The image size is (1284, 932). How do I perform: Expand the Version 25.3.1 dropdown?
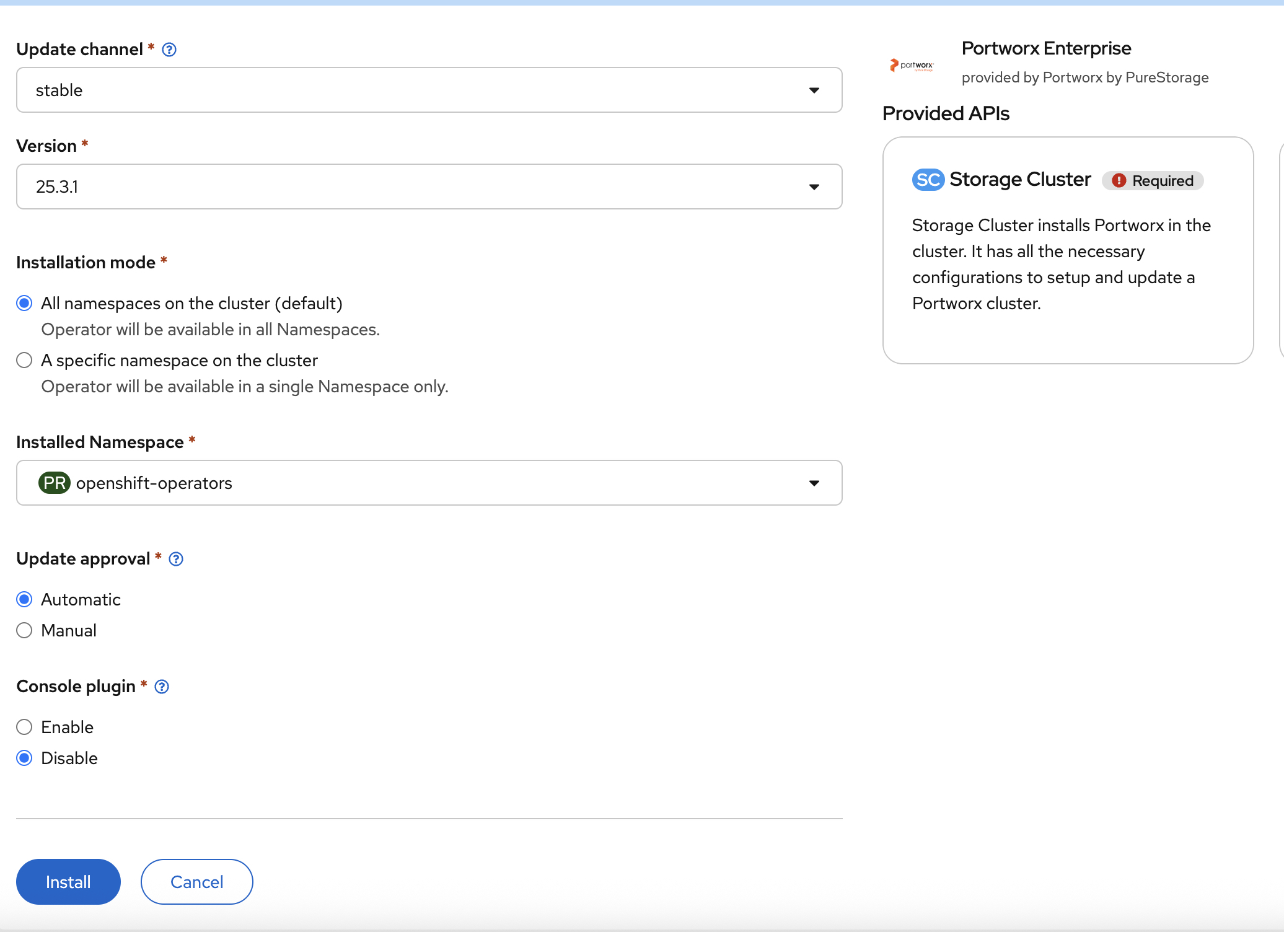(429, 187)
